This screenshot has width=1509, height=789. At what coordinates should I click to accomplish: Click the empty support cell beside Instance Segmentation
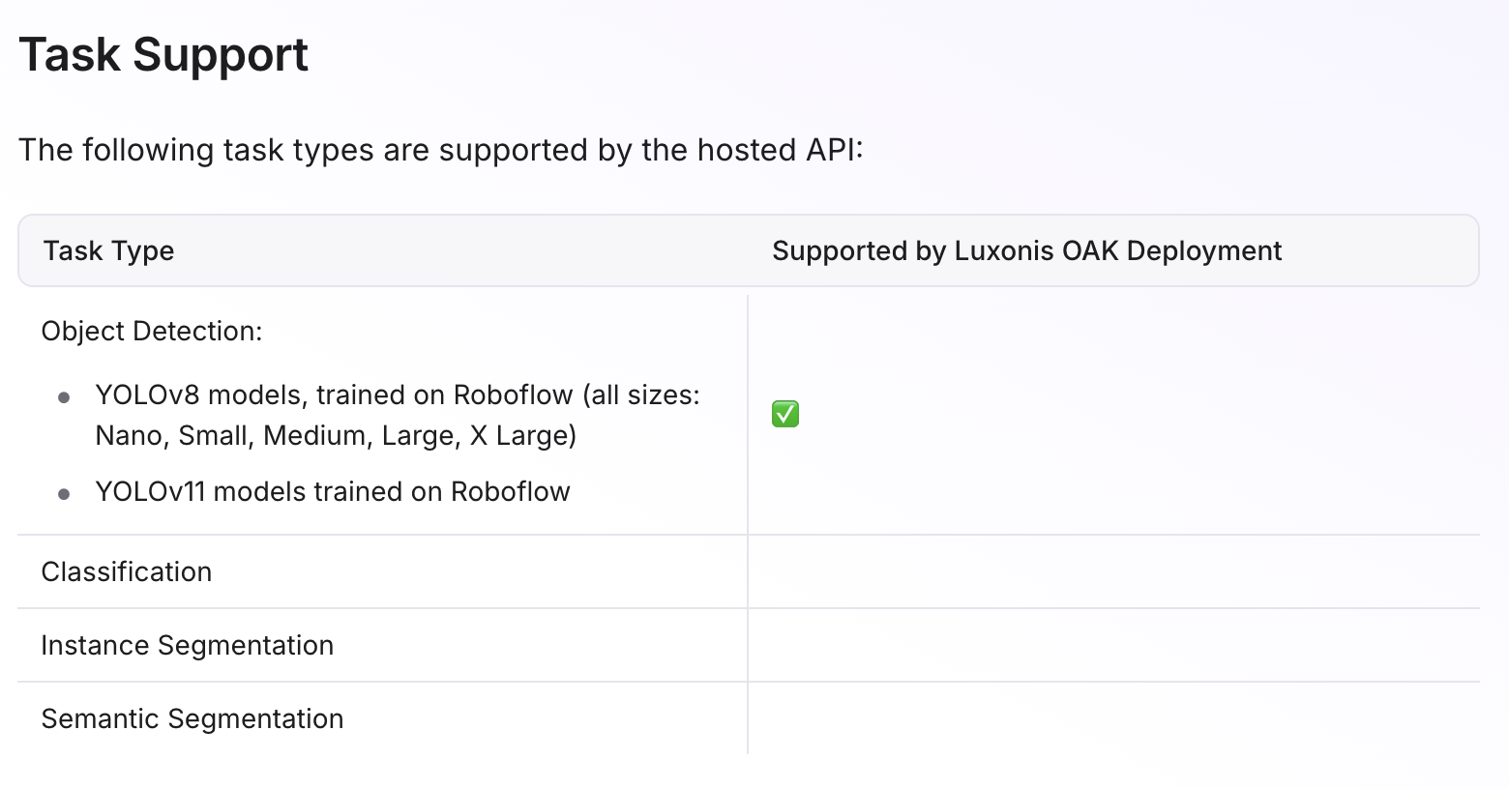1113,645
